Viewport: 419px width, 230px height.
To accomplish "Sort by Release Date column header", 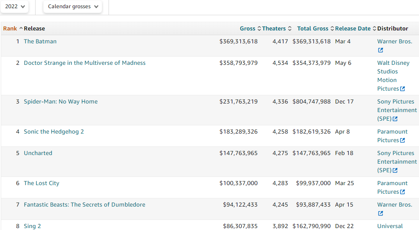I will (x=353, y=29).
